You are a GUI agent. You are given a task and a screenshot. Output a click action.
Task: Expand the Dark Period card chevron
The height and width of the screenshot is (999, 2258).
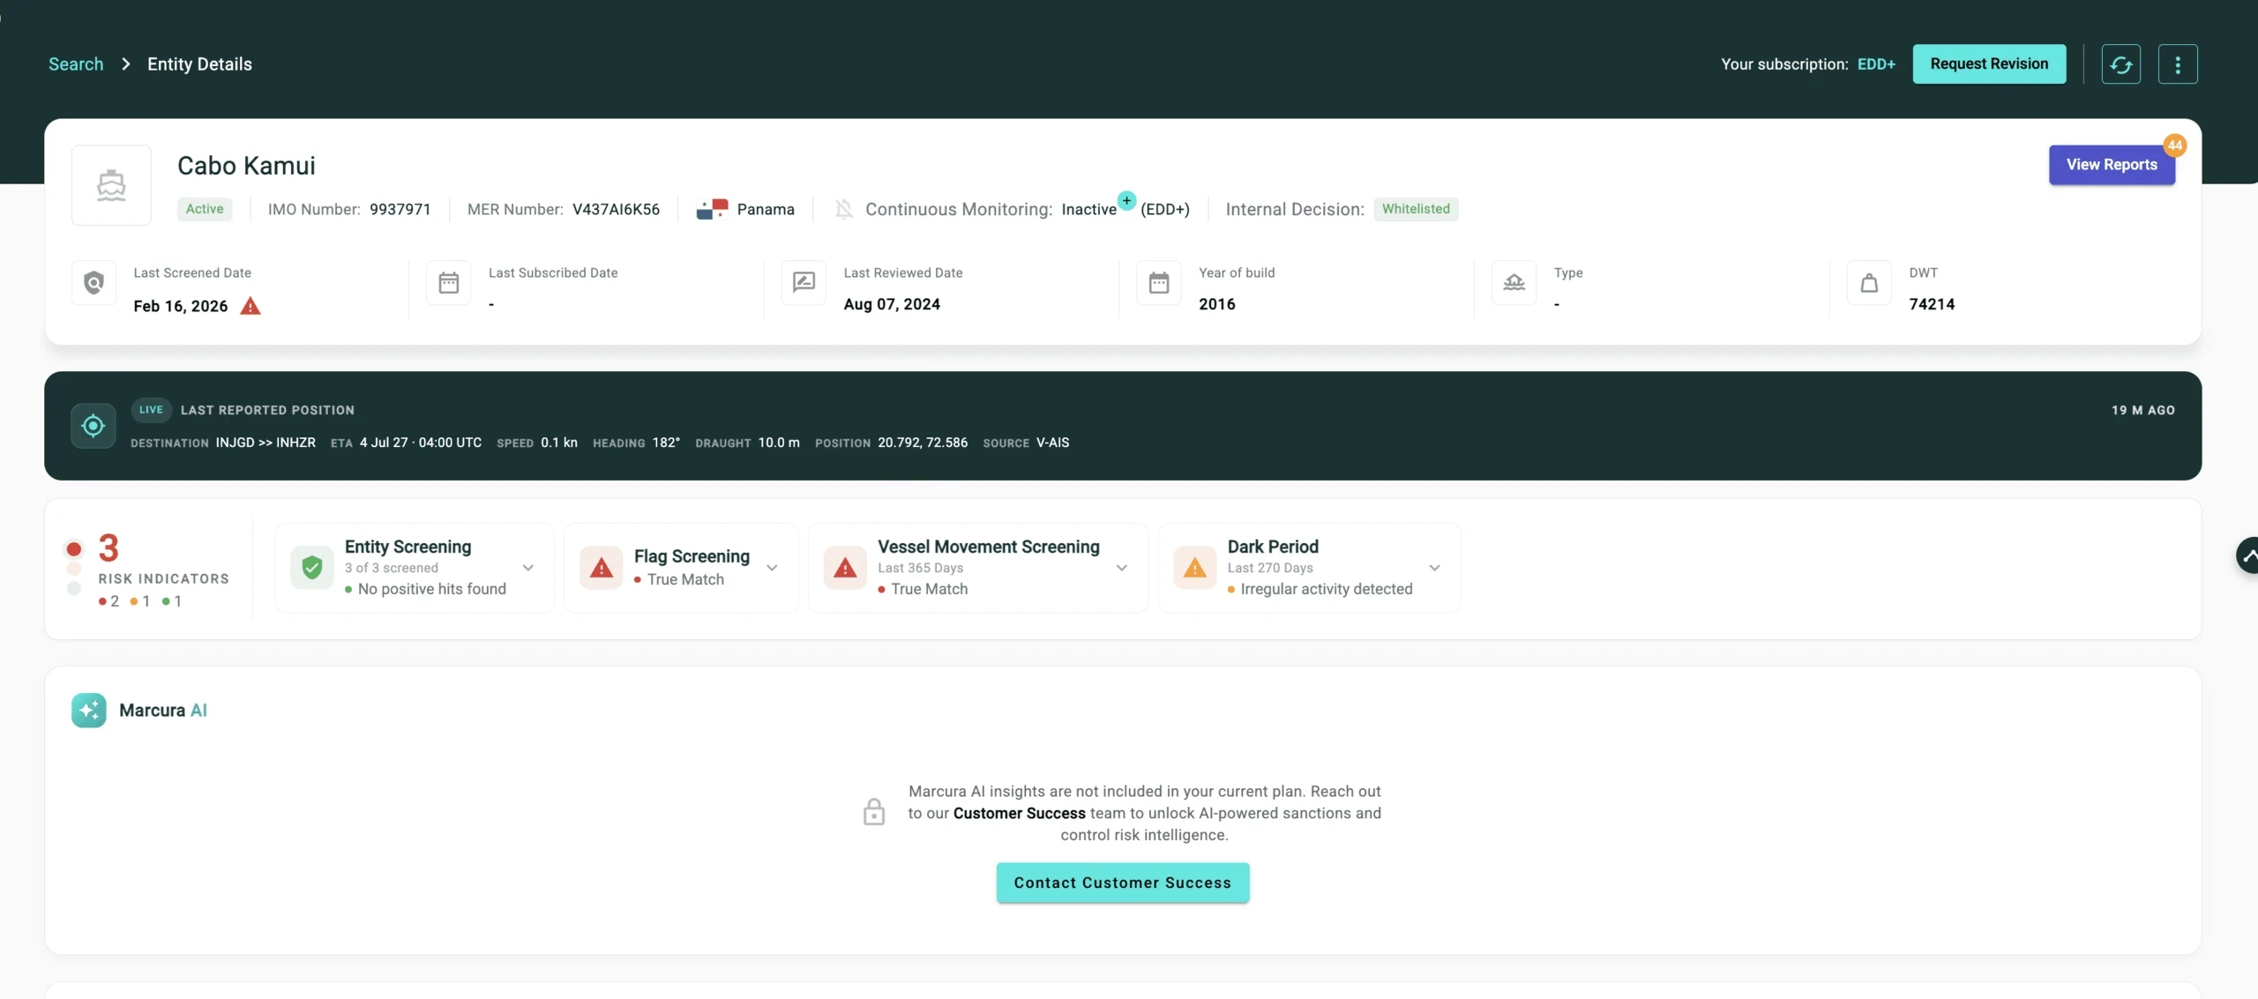[1435, 568]
